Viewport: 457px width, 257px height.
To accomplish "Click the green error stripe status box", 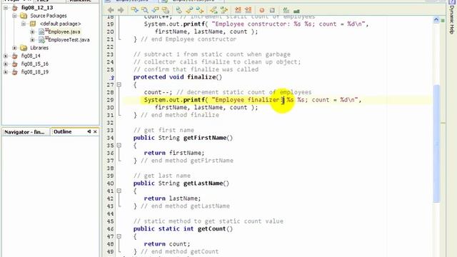I will [443, 21].
